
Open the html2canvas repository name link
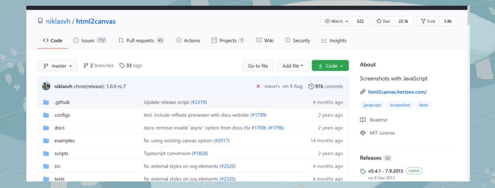click(x=96, y=22)
